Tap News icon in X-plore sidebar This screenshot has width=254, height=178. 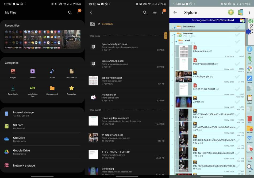(250, 50)
